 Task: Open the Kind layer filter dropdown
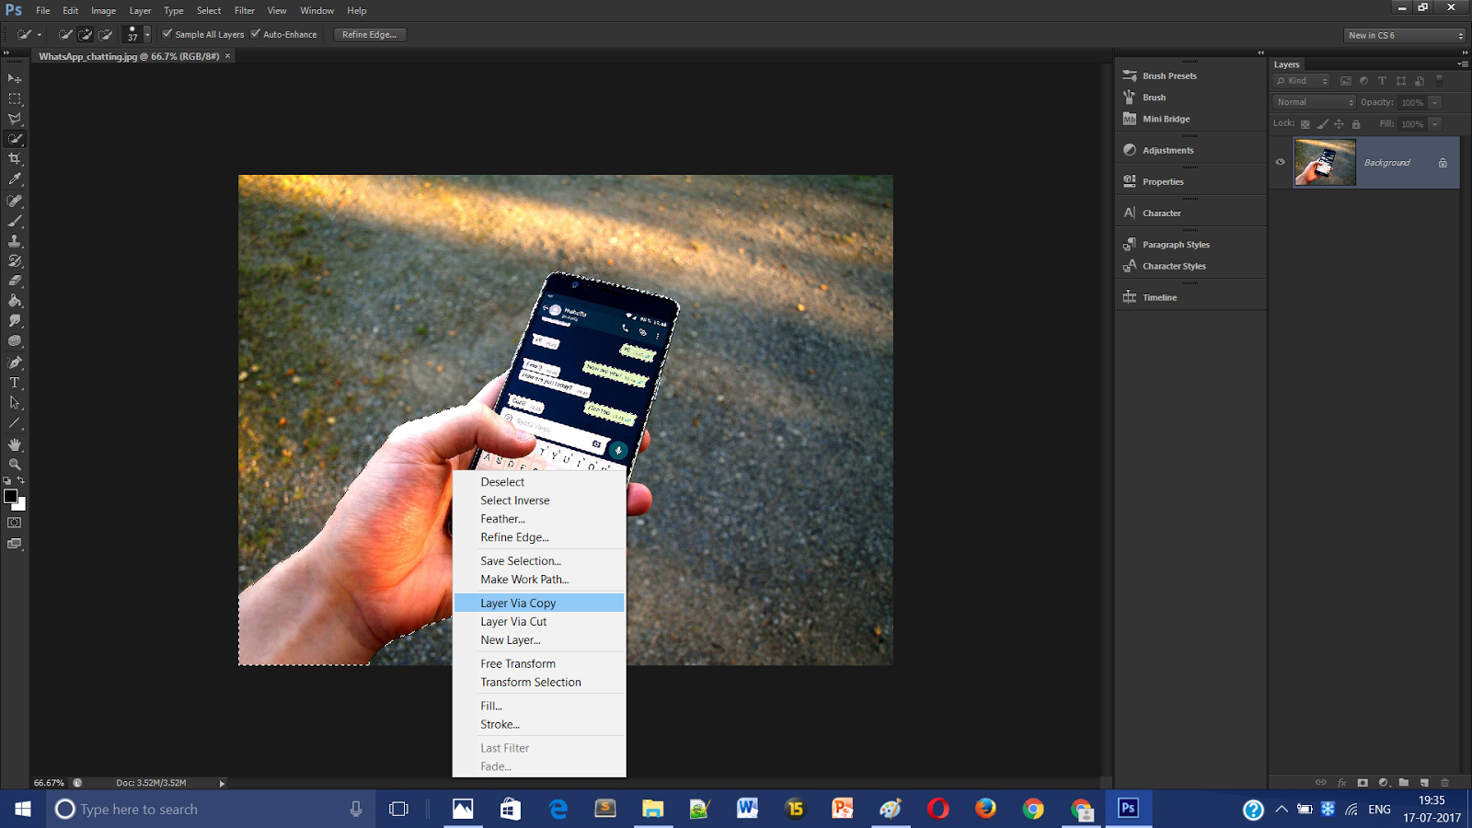1302,81
